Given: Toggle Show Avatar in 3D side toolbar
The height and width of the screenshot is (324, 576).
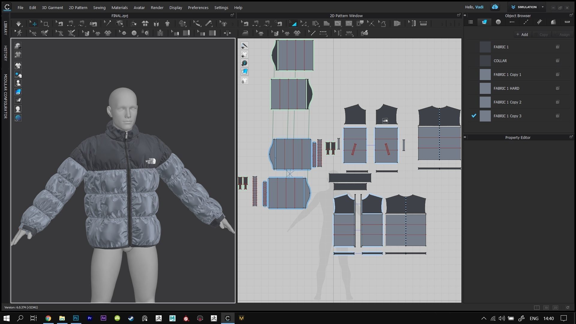Looking at the screenshot, I should pyautogui.click(x=18, y=83).
